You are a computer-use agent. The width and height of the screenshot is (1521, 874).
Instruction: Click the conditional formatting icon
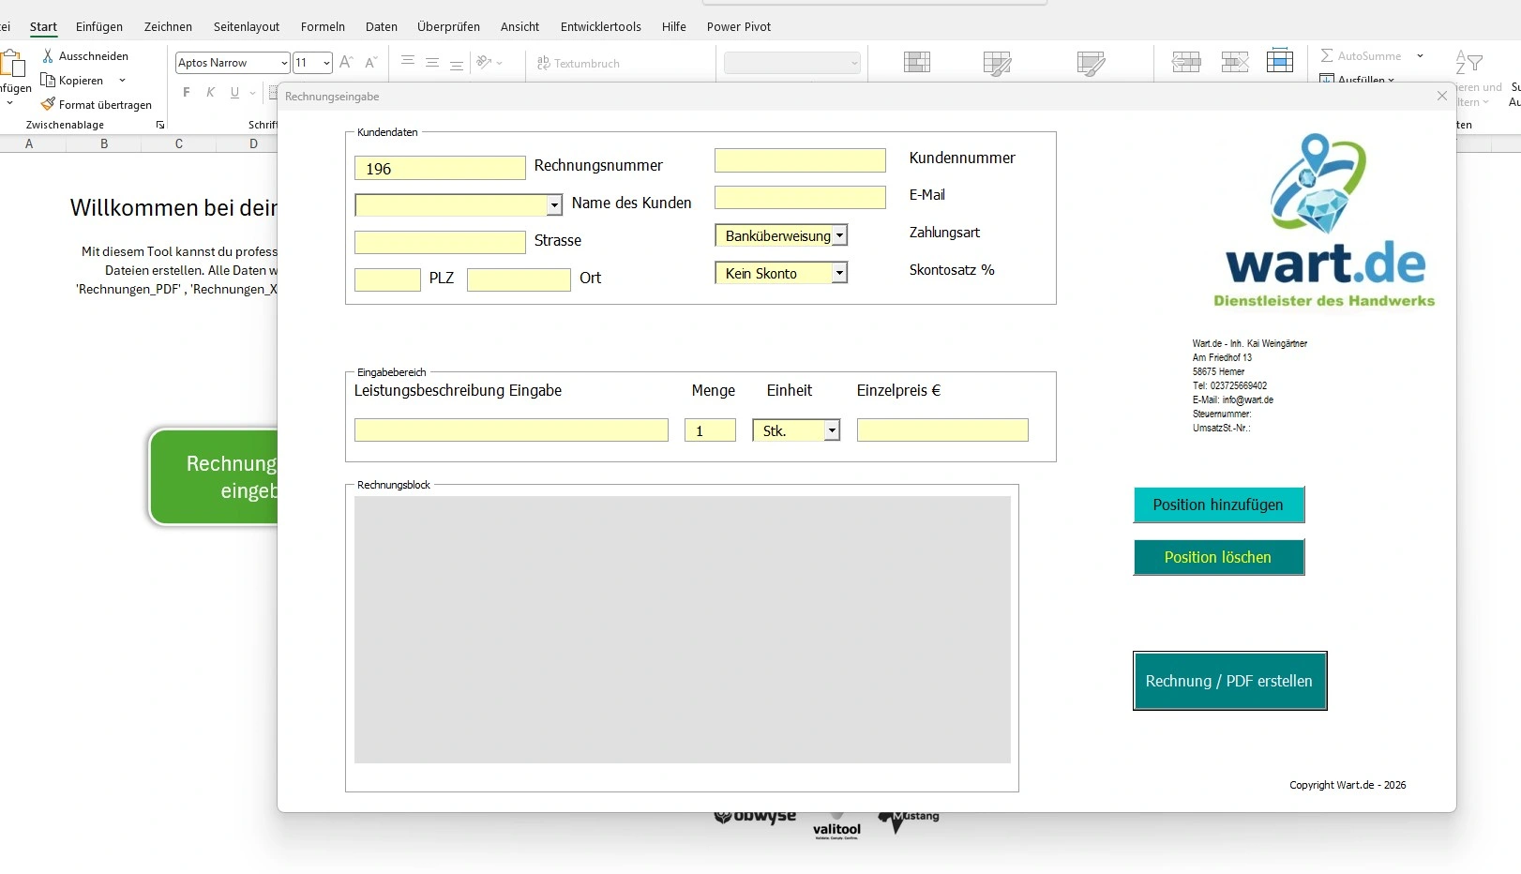(916, 63)
